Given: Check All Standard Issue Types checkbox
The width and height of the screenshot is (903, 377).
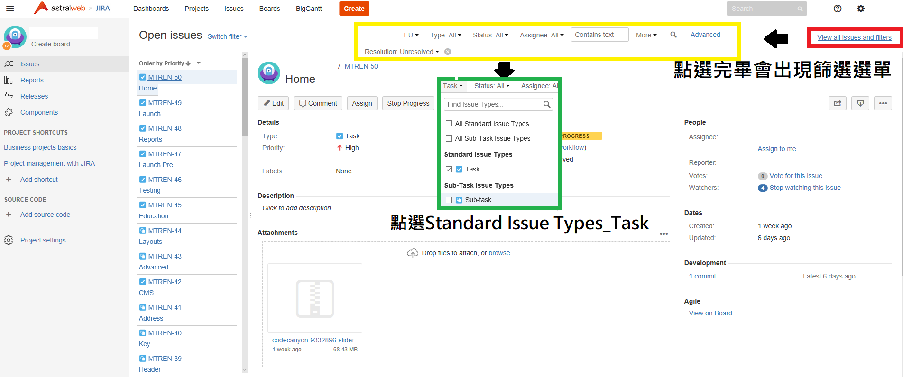Looking at the screenshot, I should 449,124.
